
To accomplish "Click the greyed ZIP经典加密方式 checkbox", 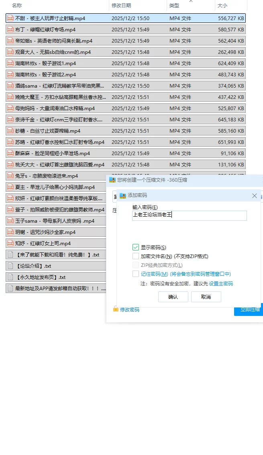I will click(136, 265).
